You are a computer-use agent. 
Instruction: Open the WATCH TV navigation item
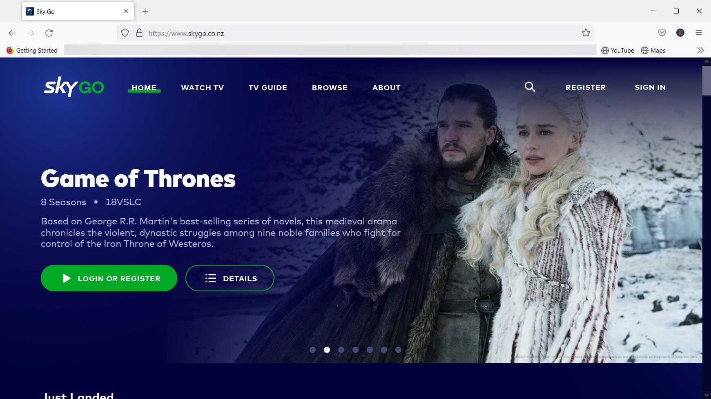click(x=203, y=87)
